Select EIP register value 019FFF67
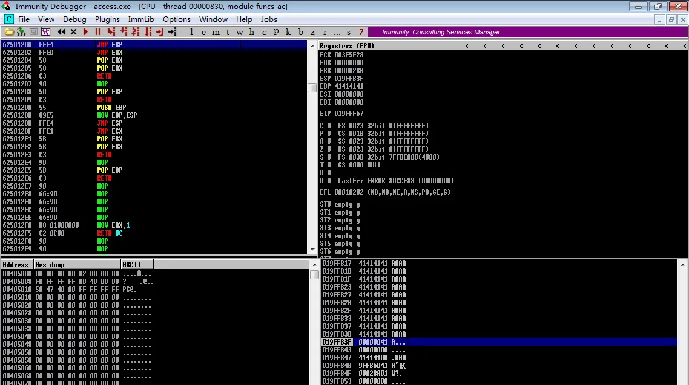The image size is (689, 385). tap(349, 113)
